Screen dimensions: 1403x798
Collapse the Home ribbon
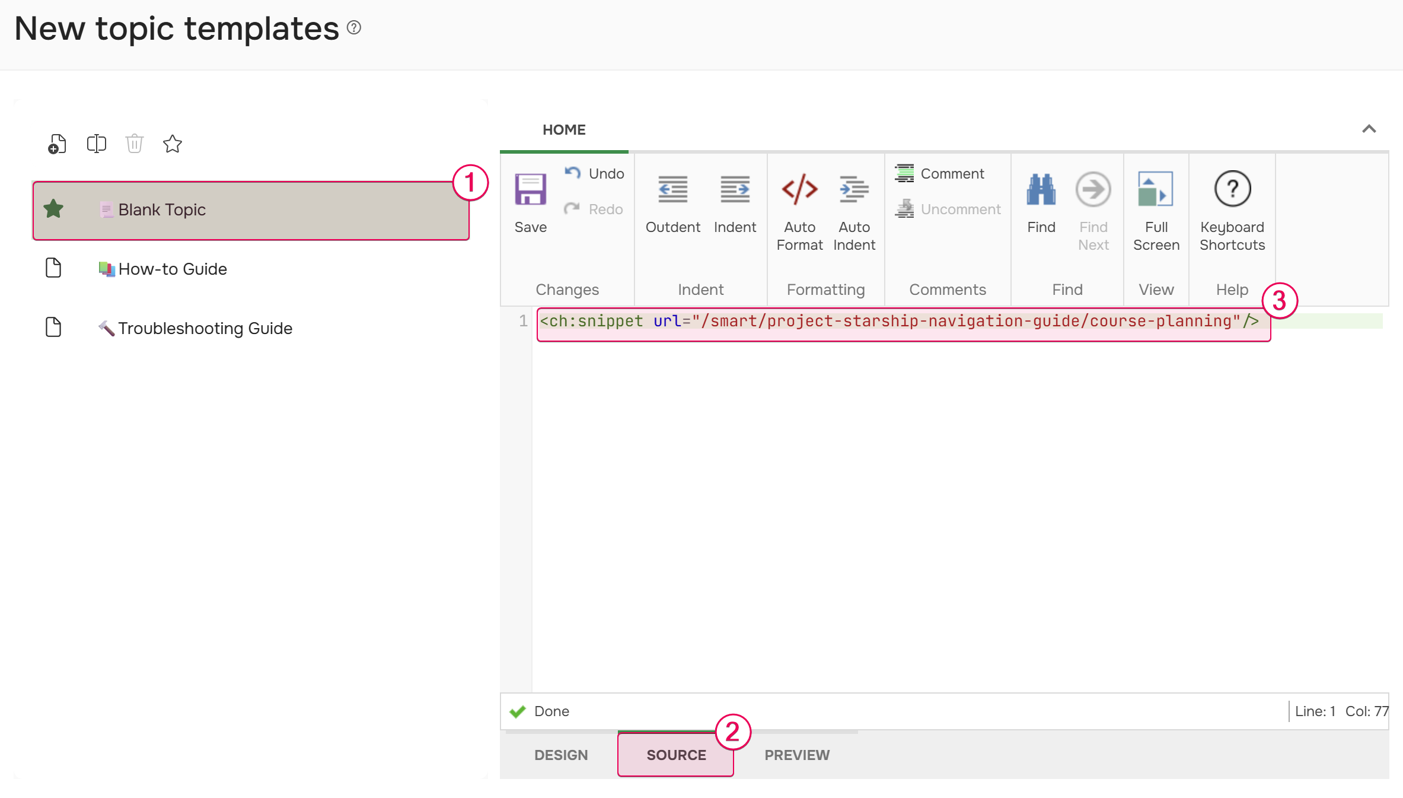(x=1369, y=129)
